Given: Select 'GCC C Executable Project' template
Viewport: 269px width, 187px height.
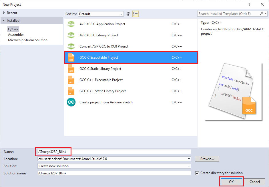Looking at the screenshot, I should (x=131, y=58).
